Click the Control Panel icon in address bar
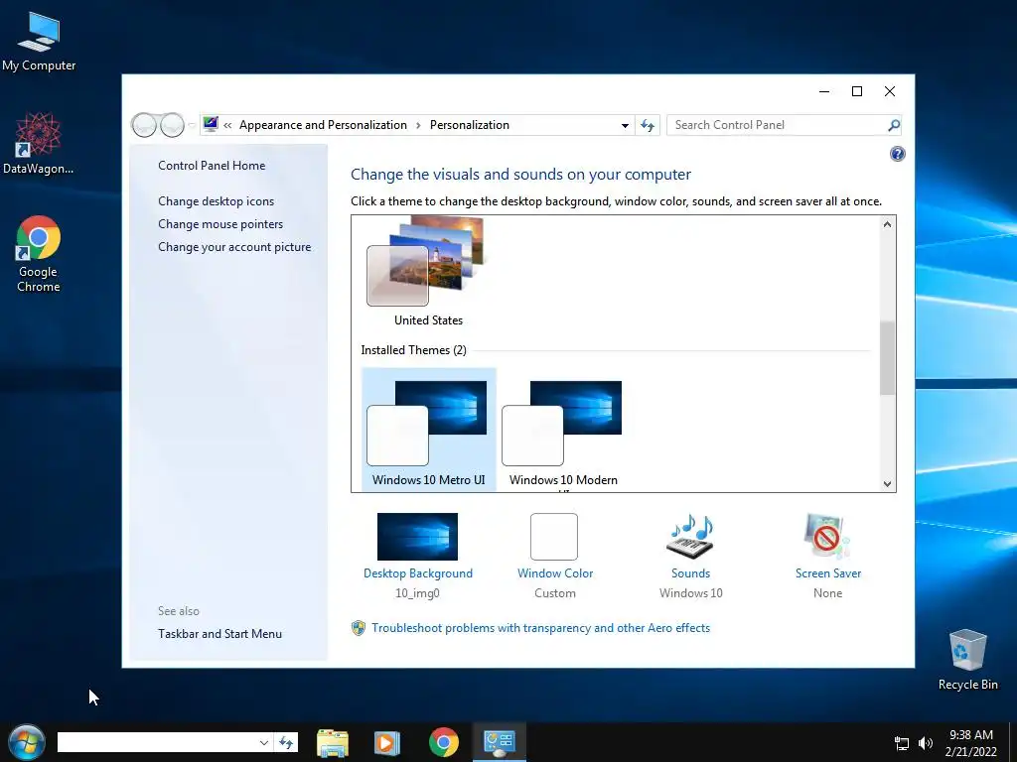The width and height of the screenshot is (1017, 762). pyautogui.click(x=211, y=124)
